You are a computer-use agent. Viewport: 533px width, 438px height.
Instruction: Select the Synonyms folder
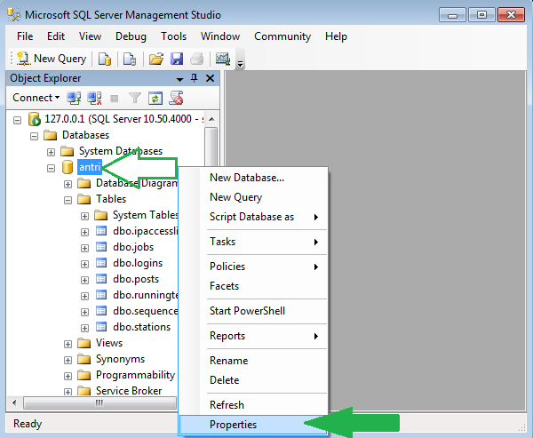click(x=120, y=359)
